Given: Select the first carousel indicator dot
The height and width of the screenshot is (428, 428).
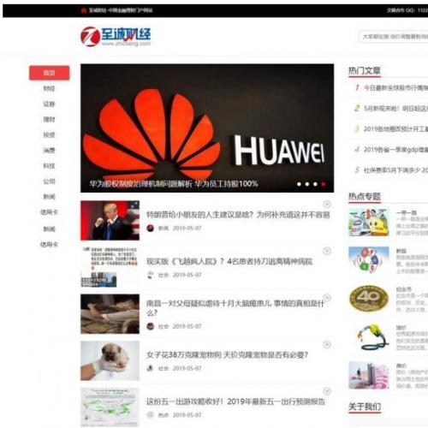Looking at the screenshot, I should coord(299,184).
